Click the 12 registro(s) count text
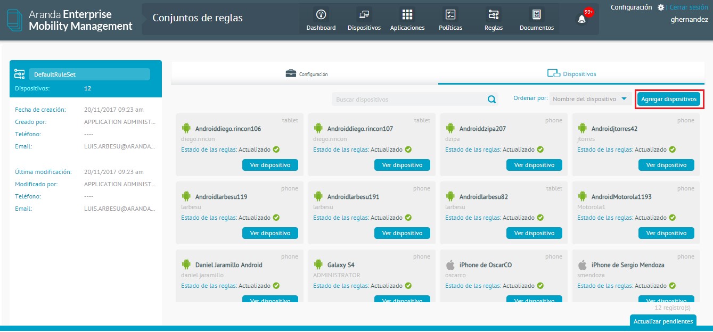 coord(673,308)
